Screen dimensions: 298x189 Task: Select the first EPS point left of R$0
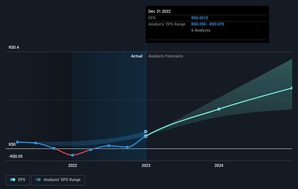point(17,142)
